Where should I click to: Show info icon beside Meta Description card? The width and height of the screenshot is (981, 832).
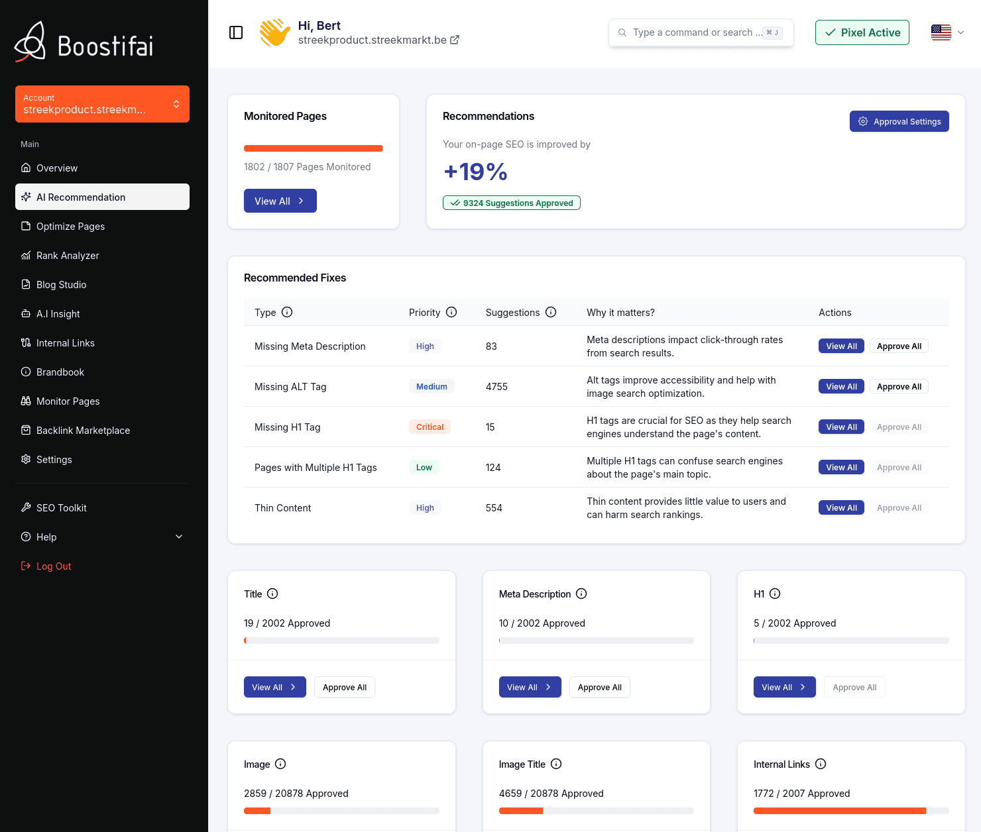pos(581,594)
